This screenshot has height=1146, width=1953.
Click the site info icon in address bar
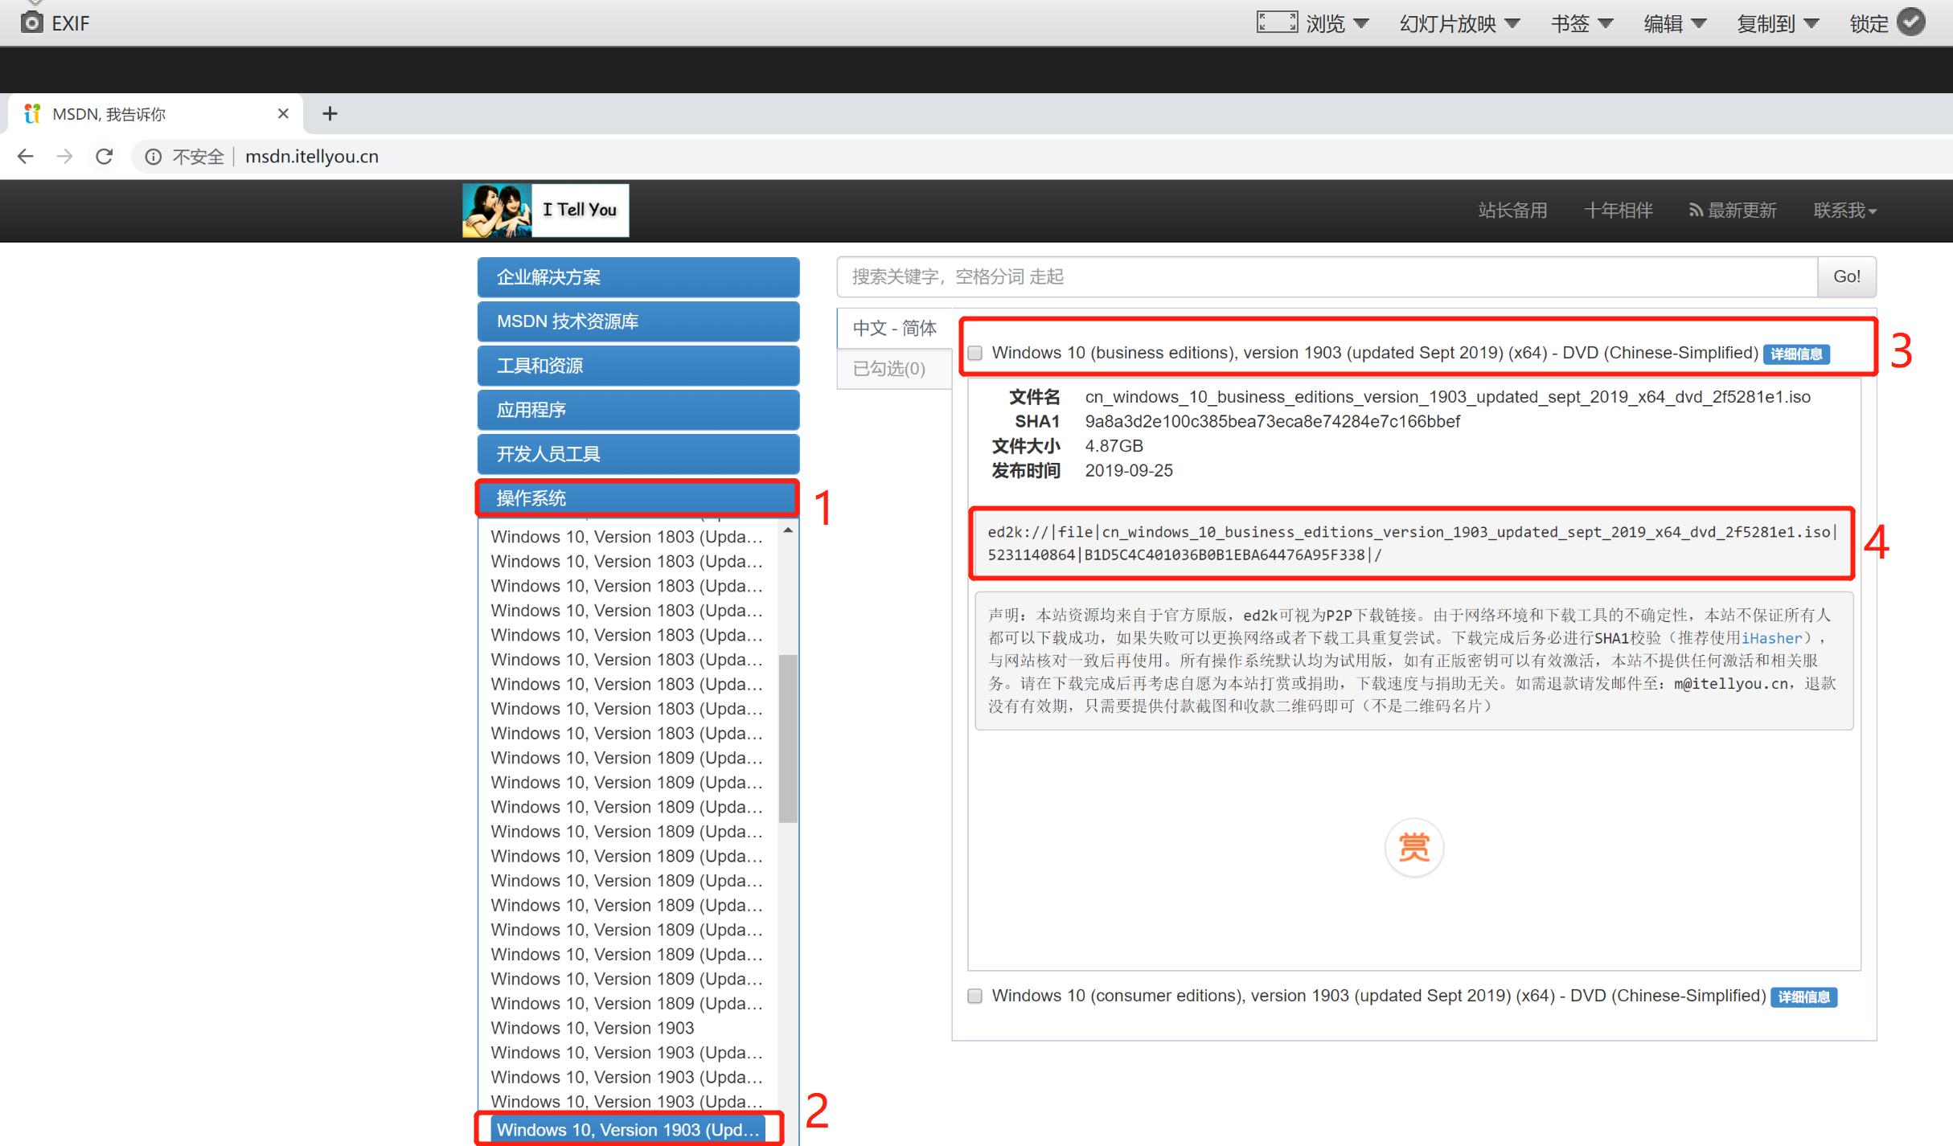(153, 157)
